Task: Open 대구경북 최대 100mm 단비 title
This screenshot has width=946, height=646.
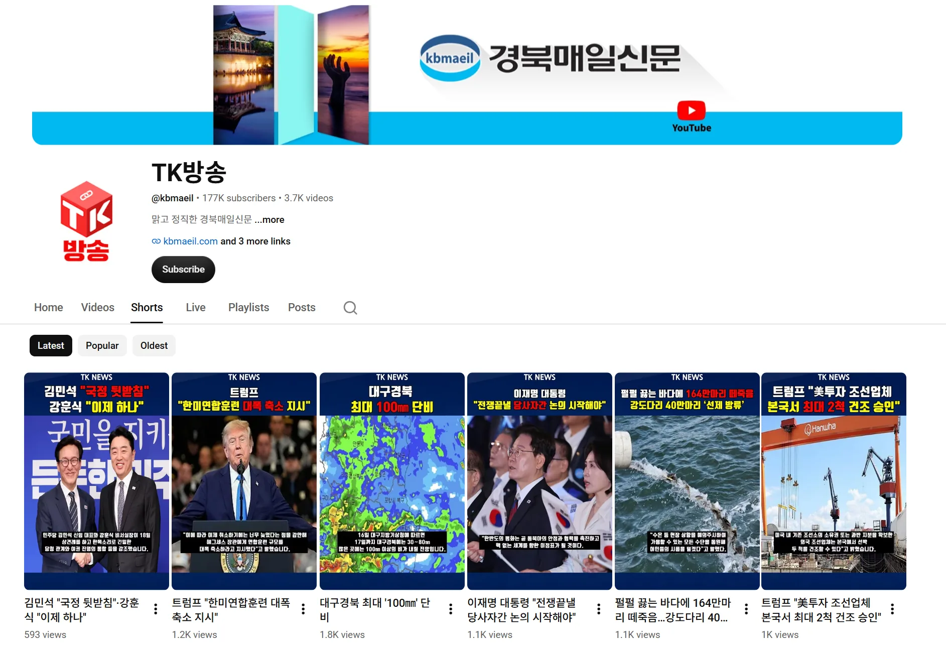Action: pos(375,610)
